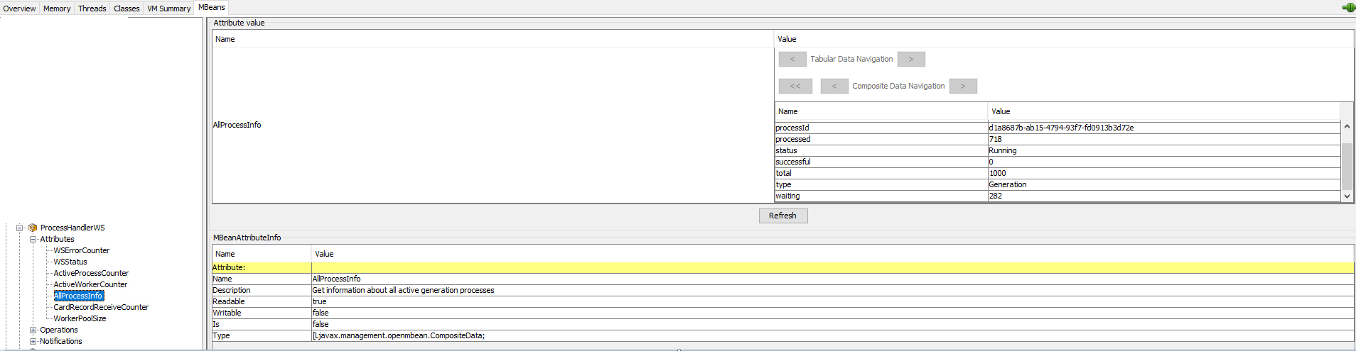1356x351 pixels.
Task: Click the Description value about generation processes
Action: [x=832, y=290]
